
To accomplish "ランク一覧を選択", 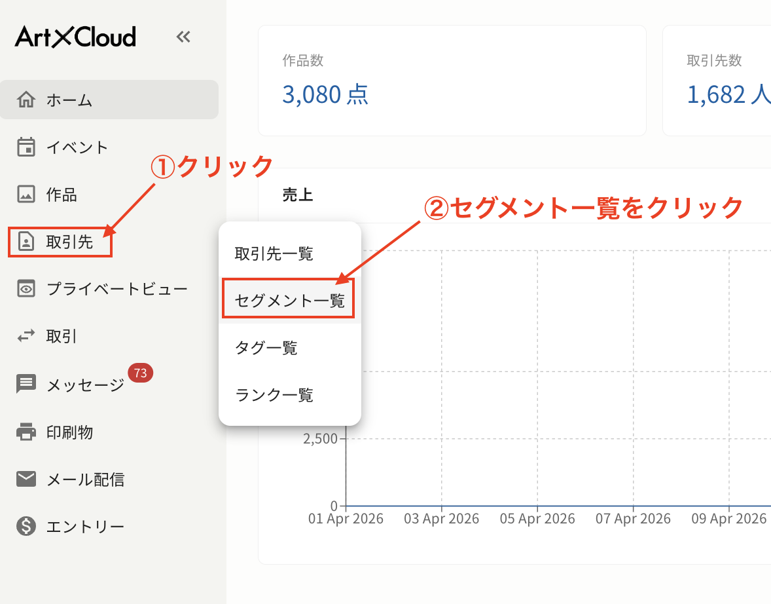I will click(x=272, y=394).
